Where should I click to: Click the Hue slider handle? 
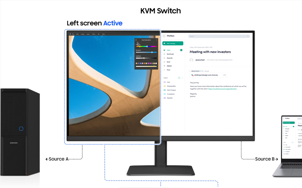point(147,46)
